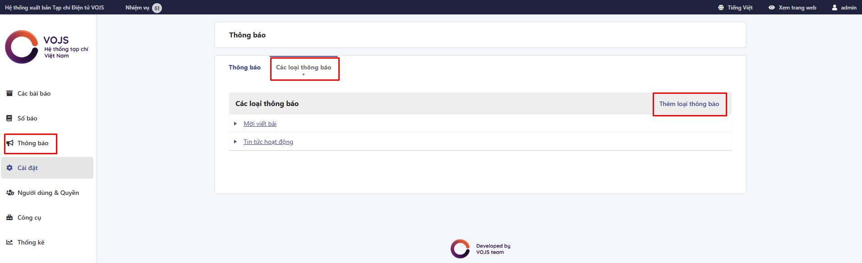This screenshot has width=862, height=263.
Task: Open the admin user menu
Action: click(844, 8)
